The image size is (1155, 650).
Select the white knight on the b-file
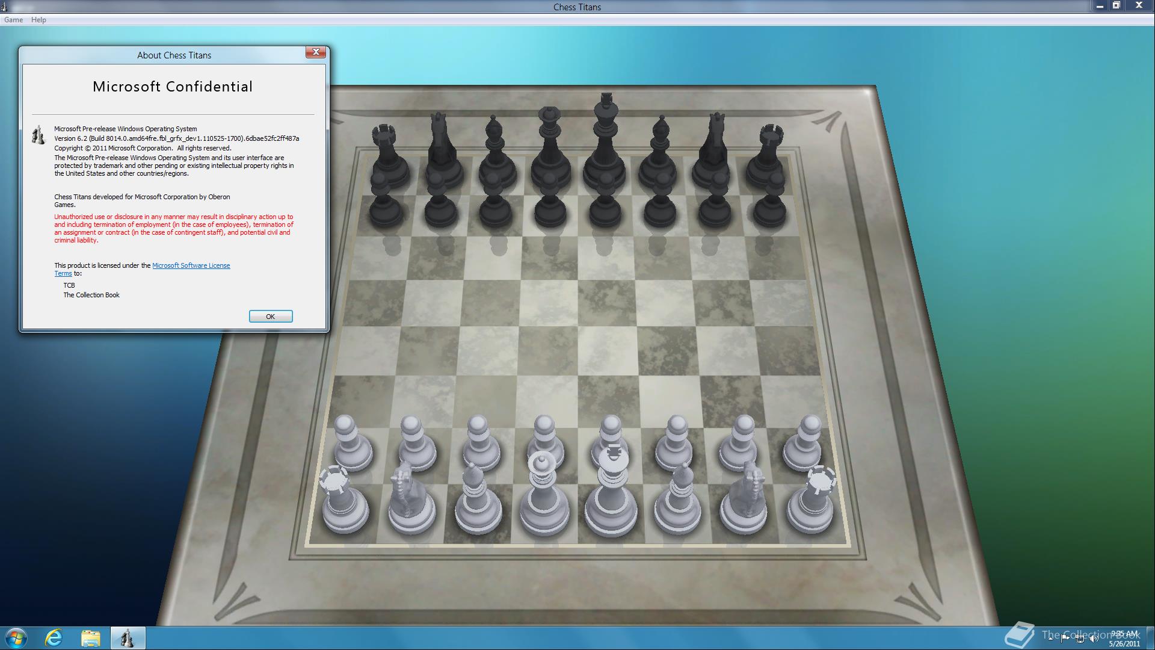(411, 500)
